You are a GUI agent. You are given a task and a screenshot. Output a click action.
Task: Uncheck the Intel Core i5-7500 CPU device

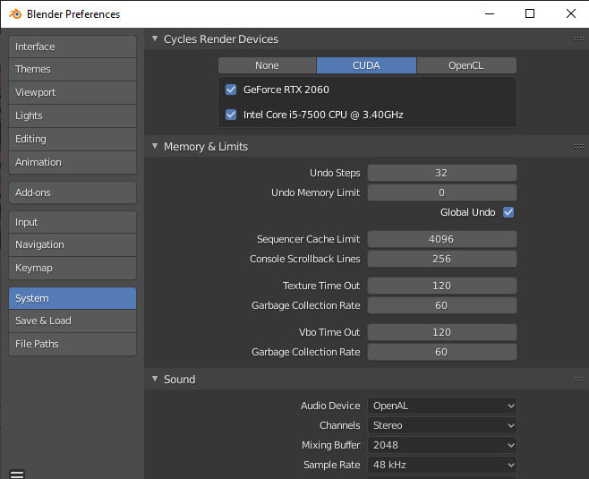231,115
